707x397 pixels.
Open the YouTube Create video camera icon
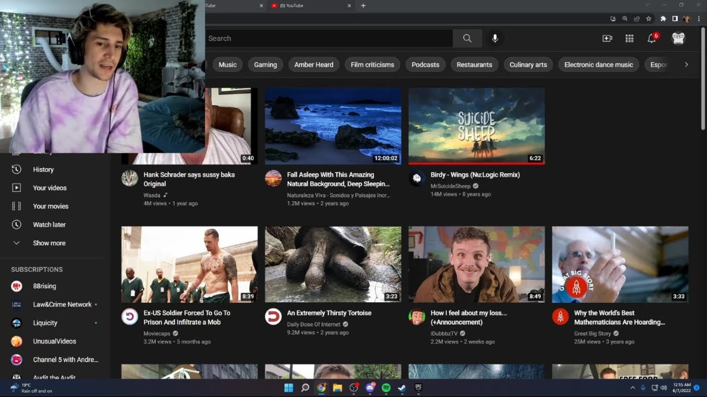point(607,38)
